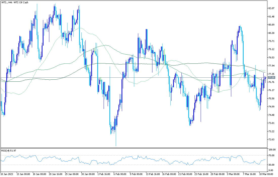
Task: Click the 80.89 price axis label
Action: pyautogui.click(x=271, y=25)
